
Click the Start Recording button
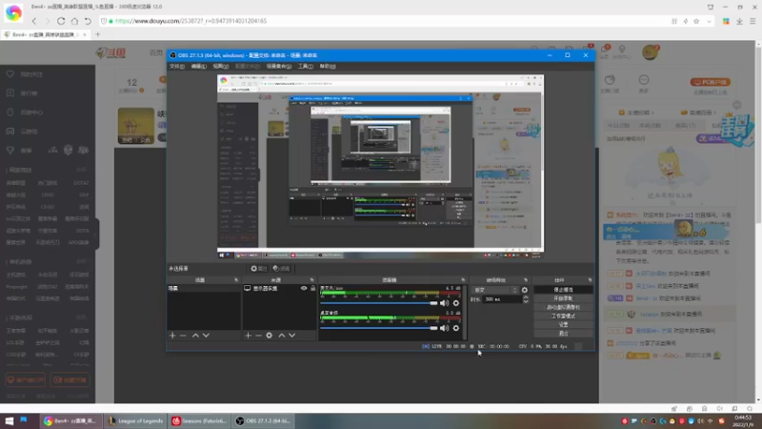[x=563, y=298]
